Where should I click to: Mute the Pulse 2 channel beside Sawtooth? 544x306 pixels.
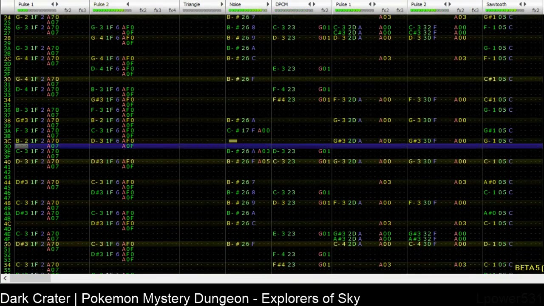click(x=419, y=4)
